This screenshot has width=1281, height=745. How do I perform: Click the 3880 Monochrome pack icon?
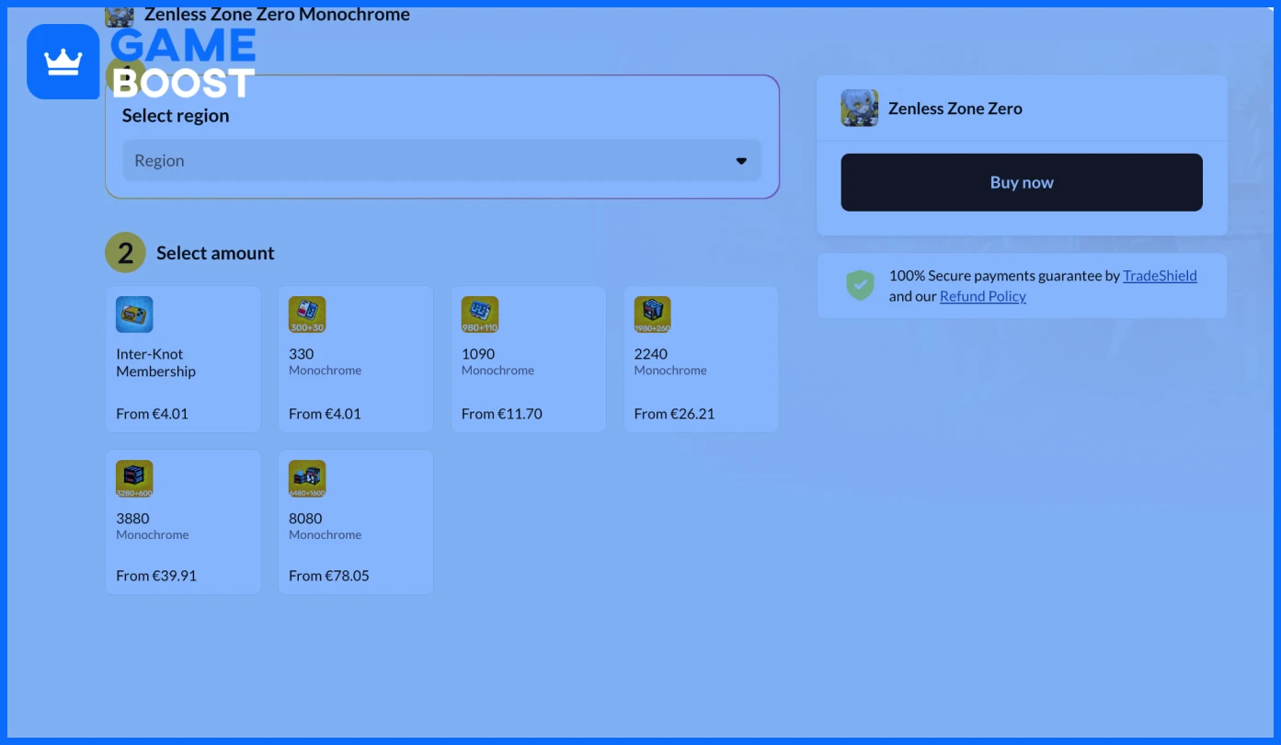(x=134, y=478)
